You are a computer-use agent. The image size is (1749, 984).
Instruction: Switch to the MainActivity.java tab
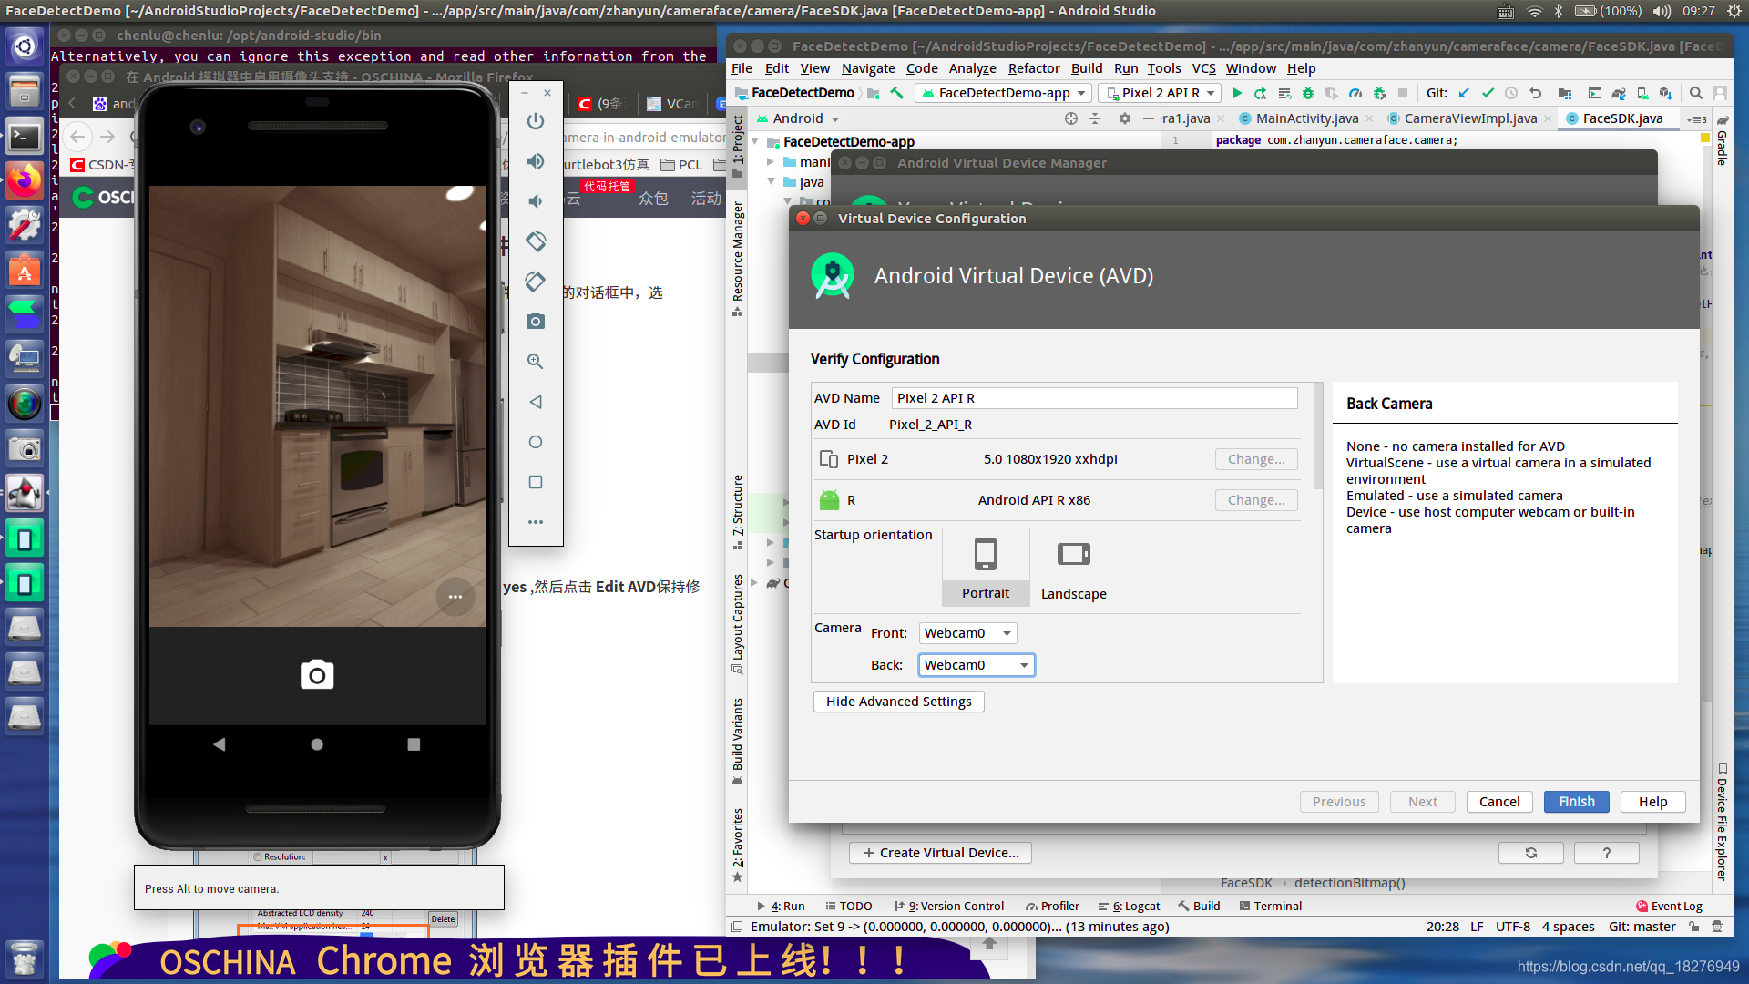1306,118
